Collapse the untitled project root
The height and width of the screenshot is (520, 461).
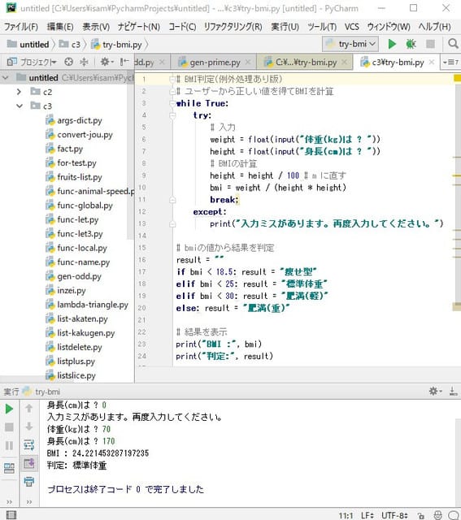click(6, 78)
